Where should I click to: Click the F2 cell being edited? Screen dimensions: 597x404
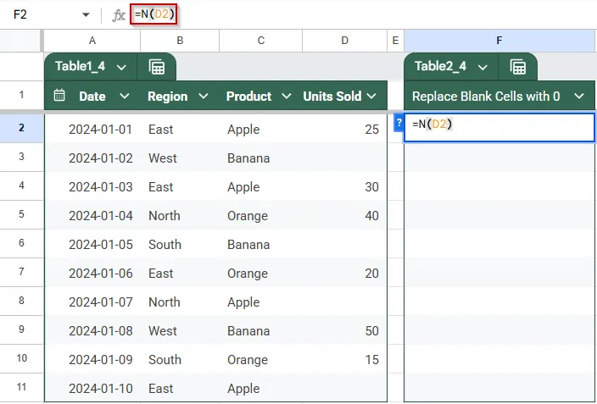point(499,127)
